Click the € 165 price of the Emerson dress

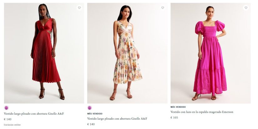tap(174, 118)
